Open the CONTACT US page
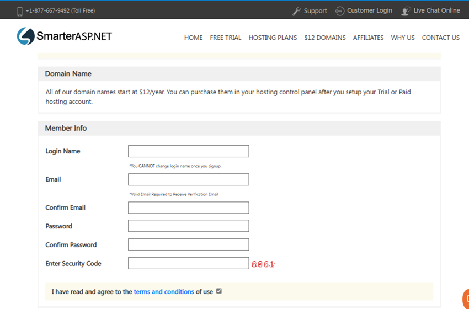The image size is (469, 309). coord(440,38)
